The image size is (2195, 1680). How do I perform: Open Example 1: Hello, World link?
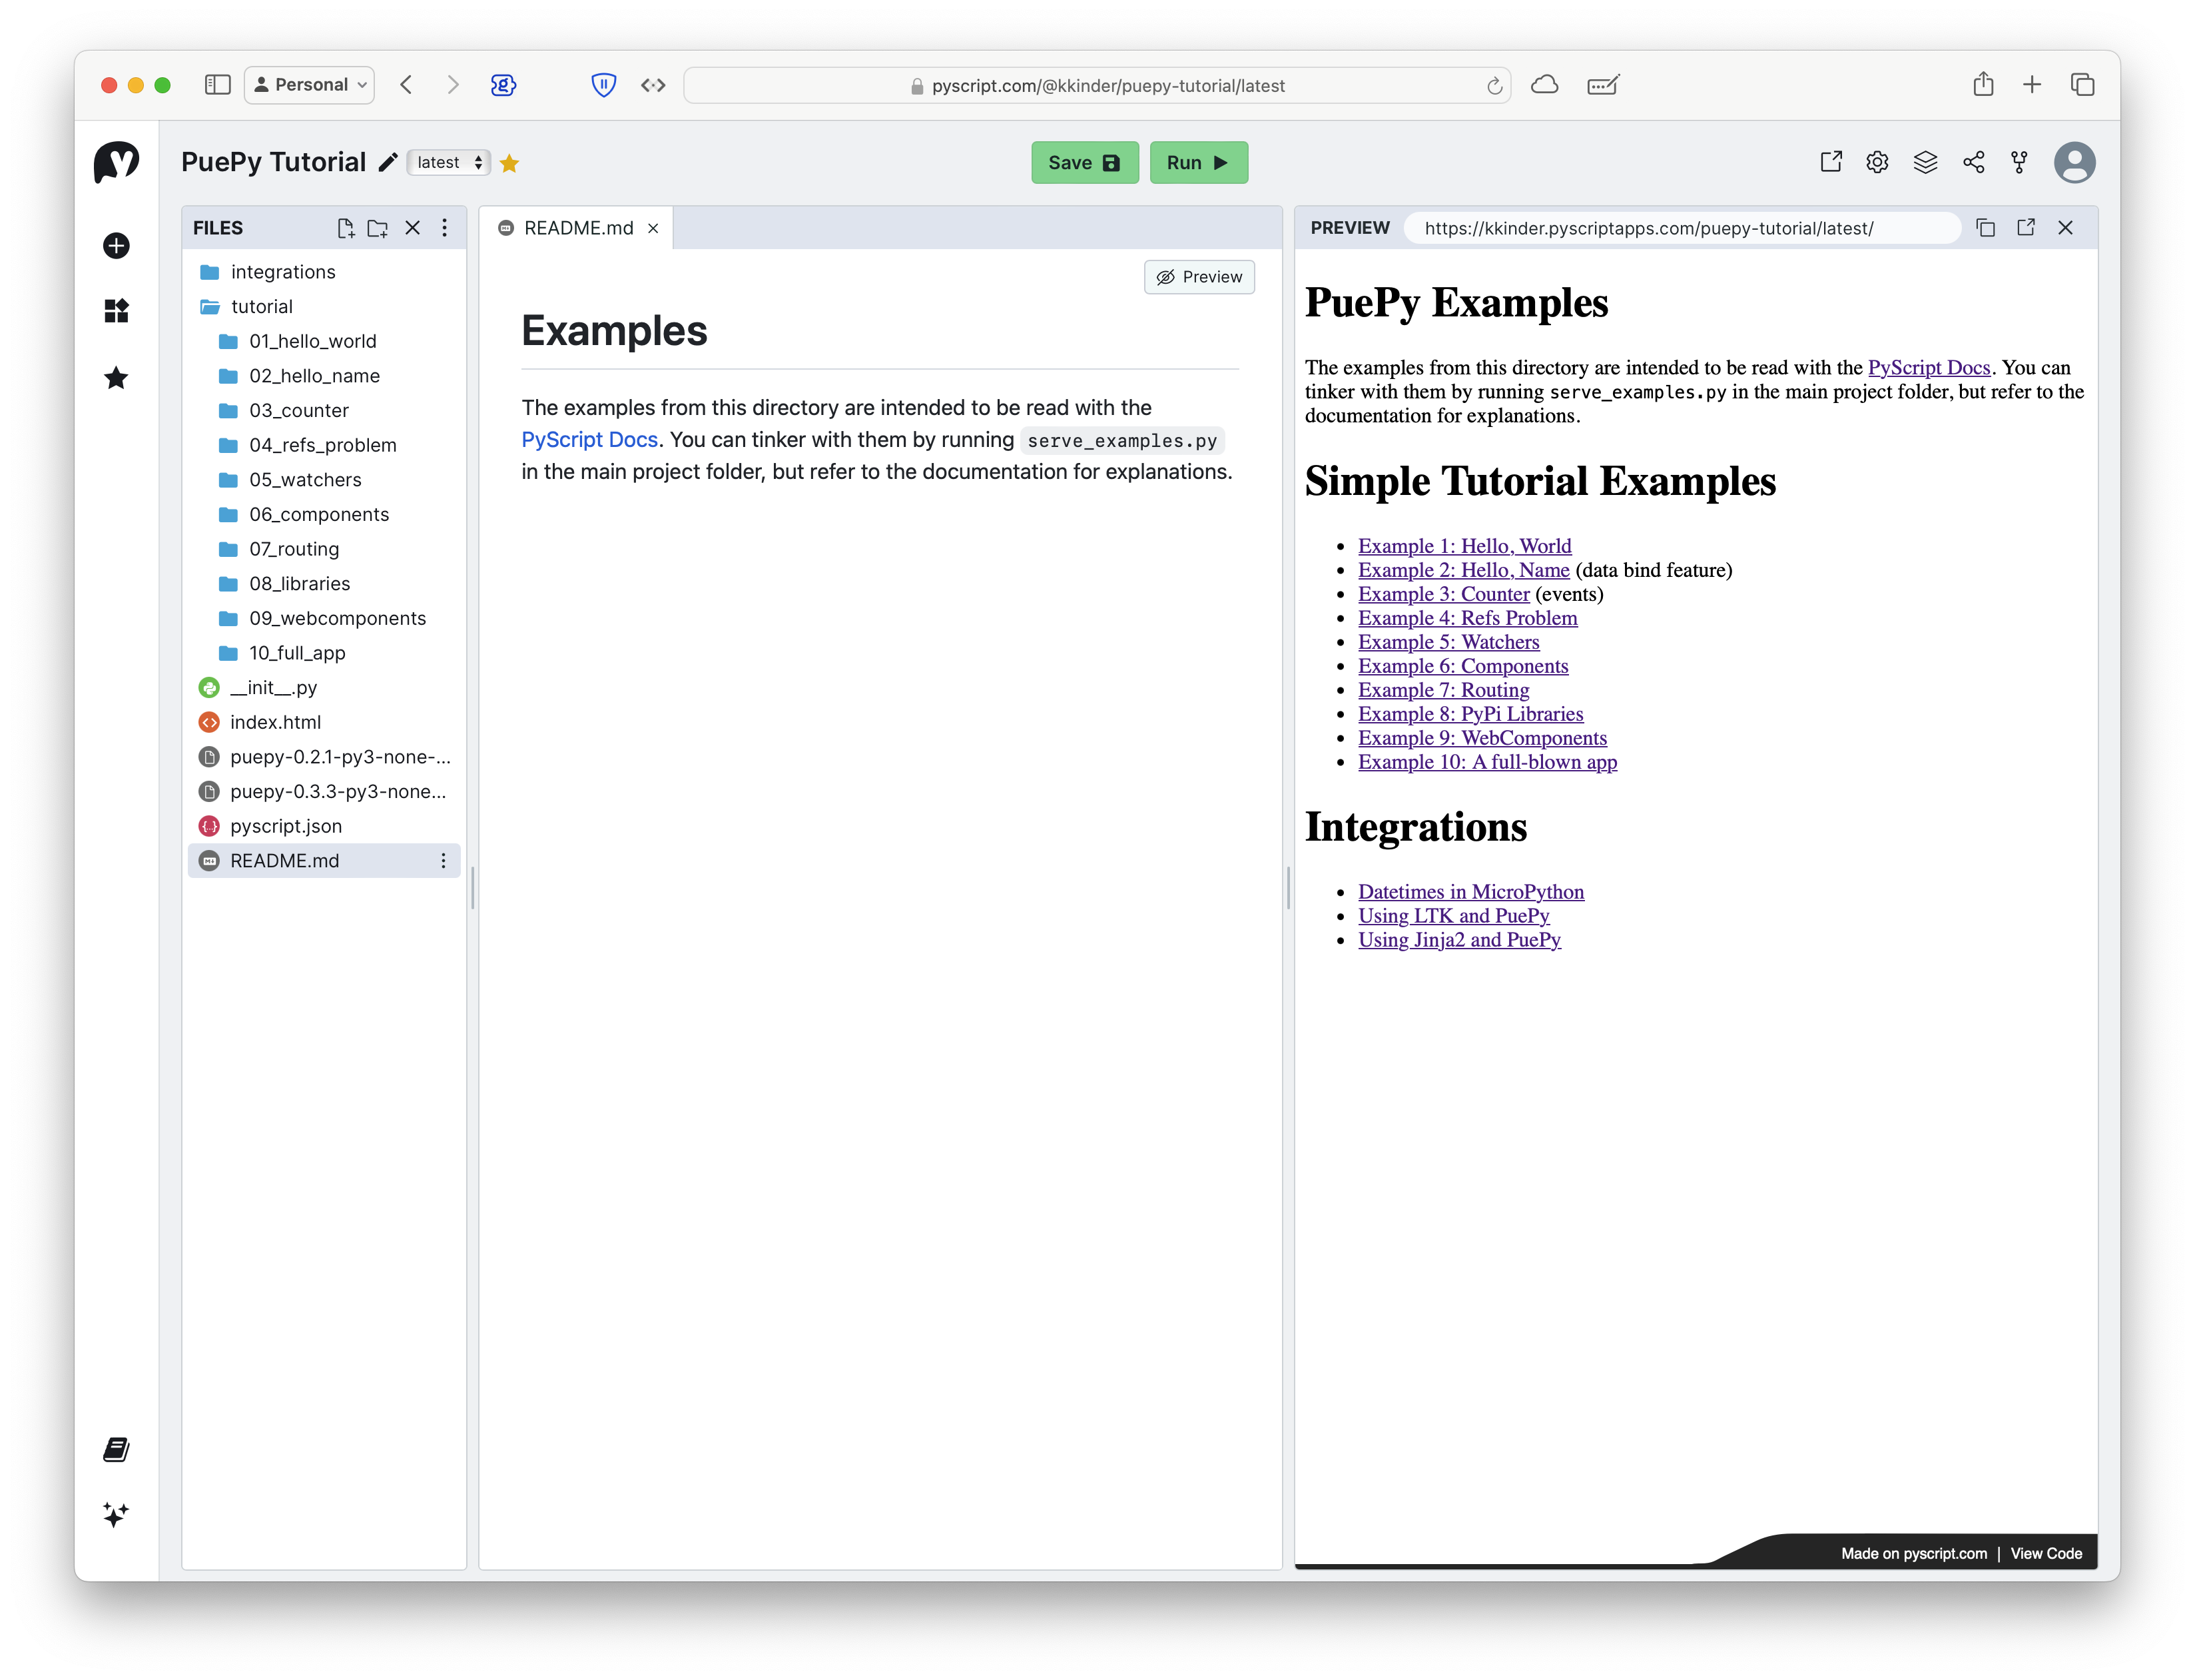1464,546
